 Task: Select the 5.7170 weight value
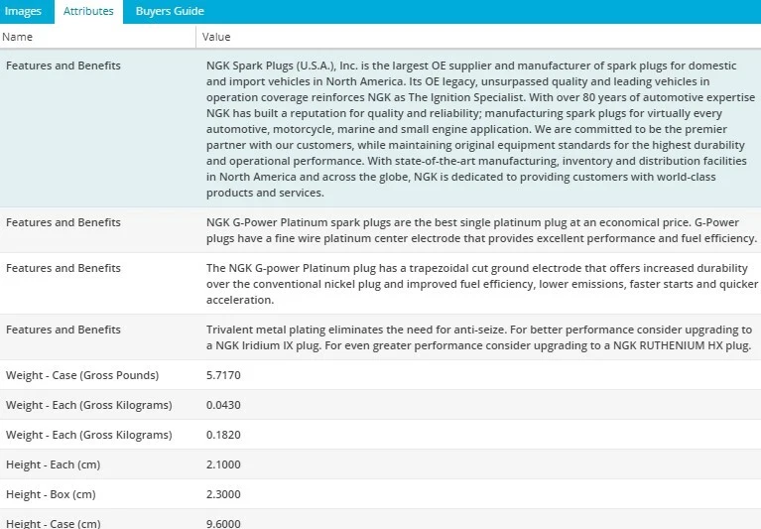pyautogui.click(x=223, y=375)
